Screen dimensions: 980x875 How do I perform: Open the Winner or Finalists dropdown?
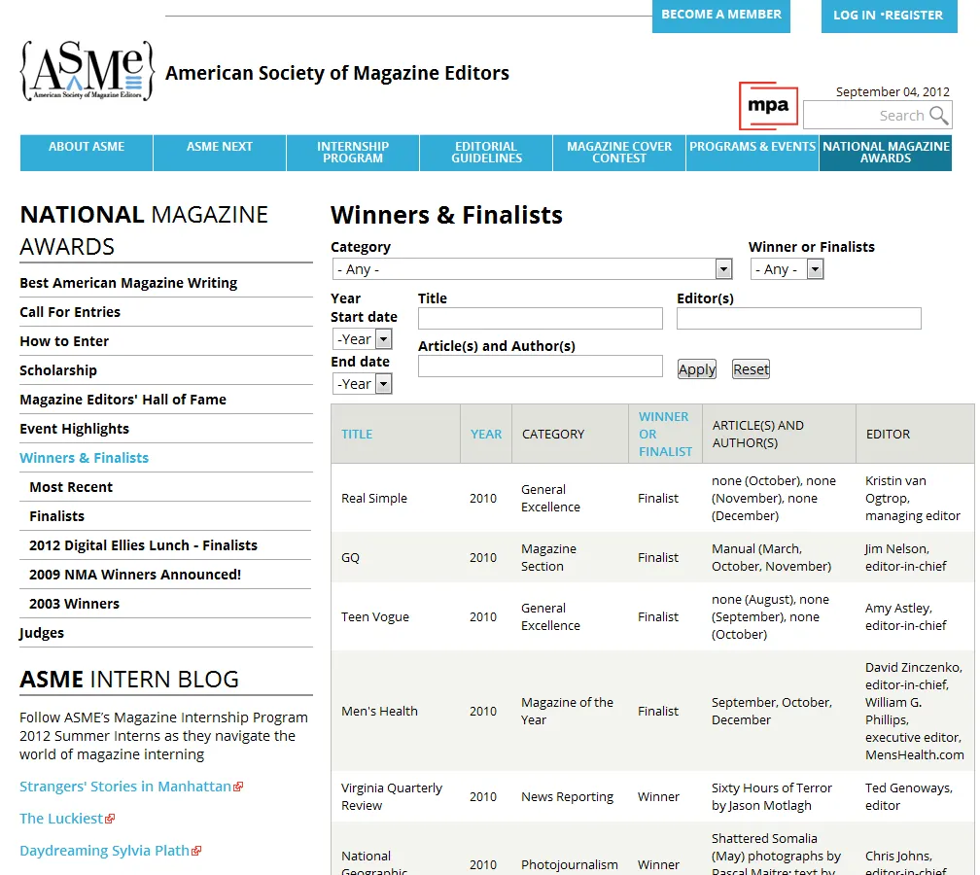coord(787,269)
